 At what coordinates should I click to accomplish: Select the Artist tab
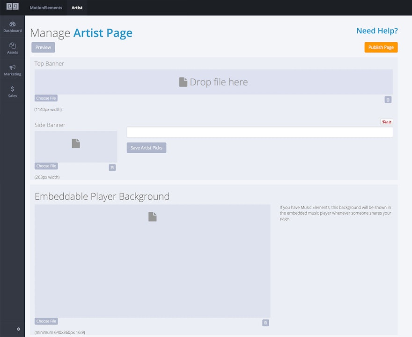tap(77, 7)
